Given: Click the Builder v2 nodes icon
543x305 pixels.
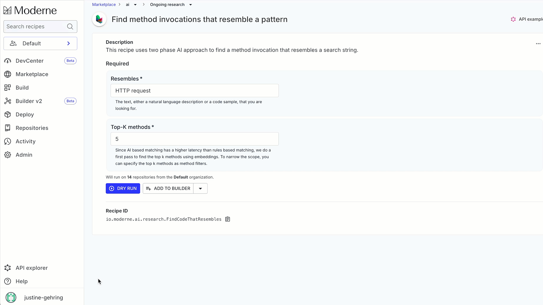Looking at the screenshot, I should coord(8,101).
